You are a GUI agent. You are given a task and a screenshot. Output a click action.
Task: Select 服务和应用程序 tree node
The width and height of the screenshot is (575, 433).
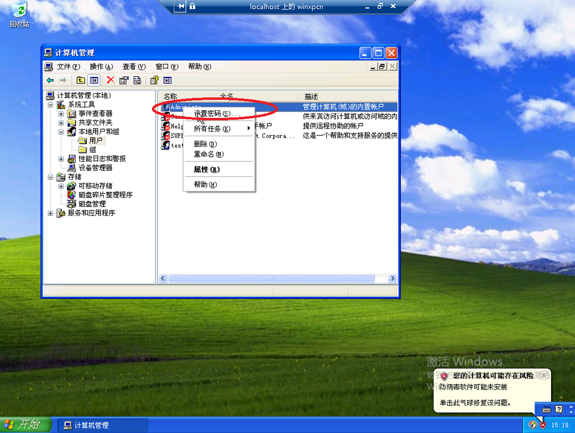(92, 213)
